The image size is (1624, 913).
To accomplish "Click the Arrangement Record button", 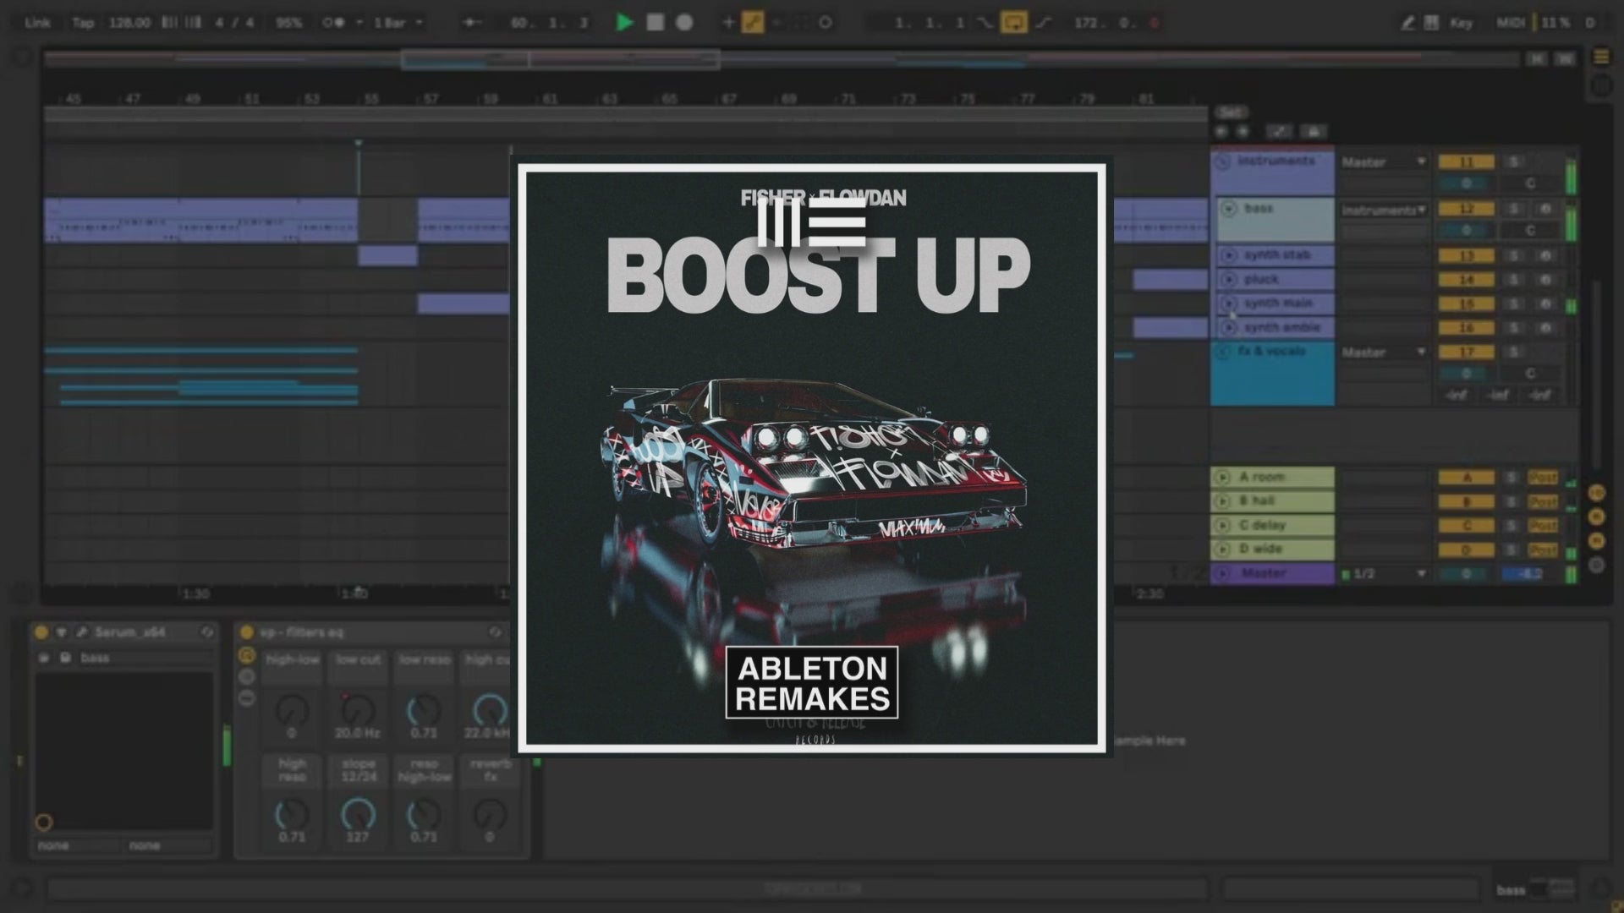I will pos(684,23).
